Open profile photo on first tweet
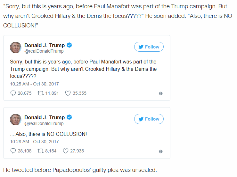Screen dimensions: 237x177 16,48
